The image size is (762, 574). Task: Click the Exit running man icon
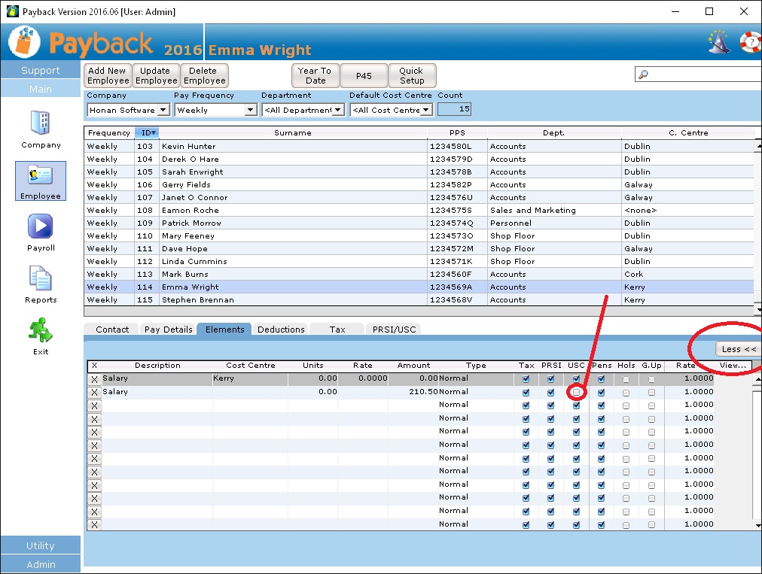tap(41, 331)
